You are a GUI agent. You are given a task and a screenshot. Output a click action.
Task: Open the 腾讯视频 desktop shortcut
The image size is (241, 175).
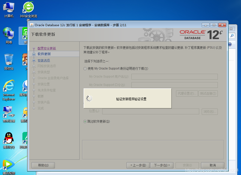tap(9, 167)
